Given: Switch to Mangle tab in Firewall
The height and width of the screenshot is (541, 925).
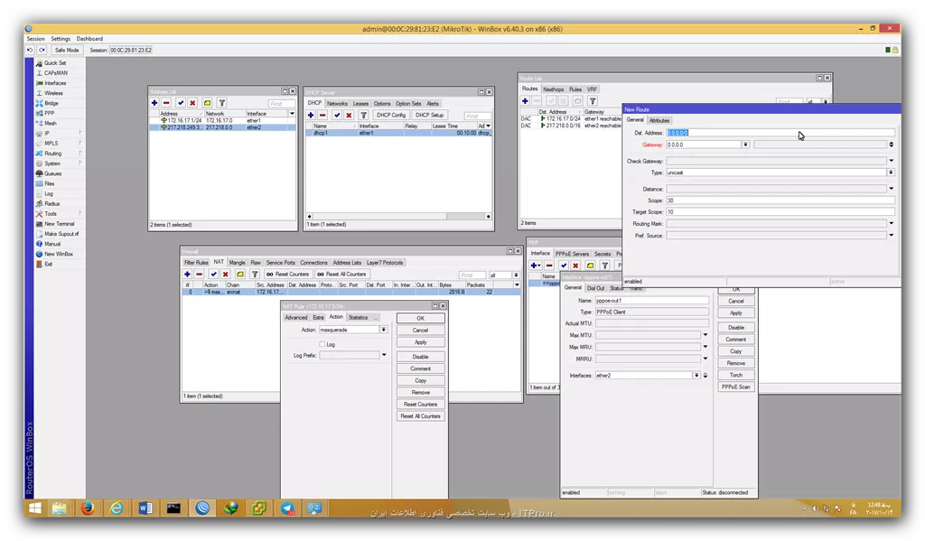Looking at the screenshot, I should click(x=238, y=263).
